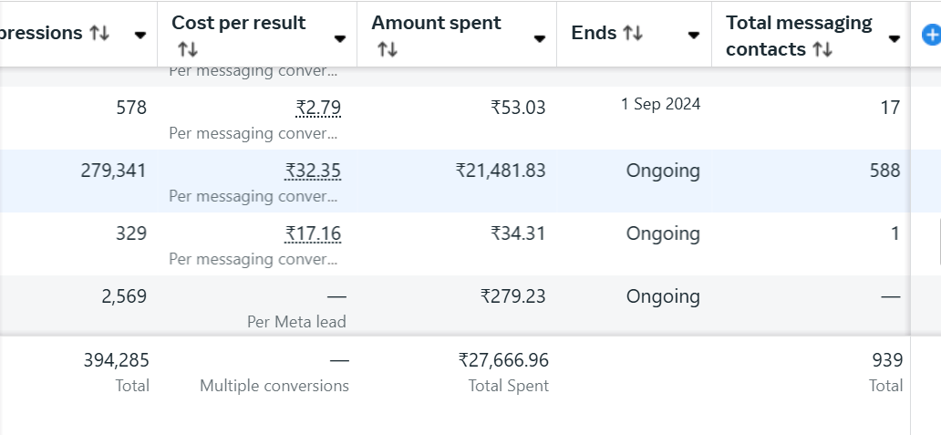Screen dimensions: 941x435
Task: Click the blue plus add-column icon
Action: tap(931, 36)
